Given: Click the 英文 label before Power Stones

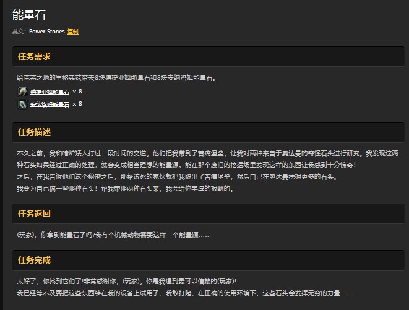Looking at the screenshot, I should click(19, 32).
